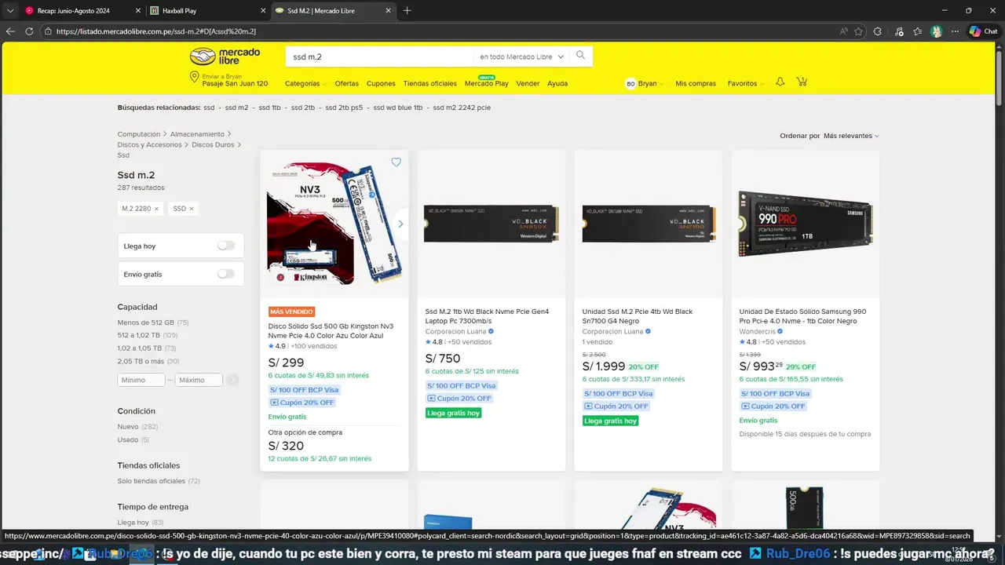Open Almacenamiento breadcrumb link
This screenshot has height=565, width=1005.
click(197, 134)
